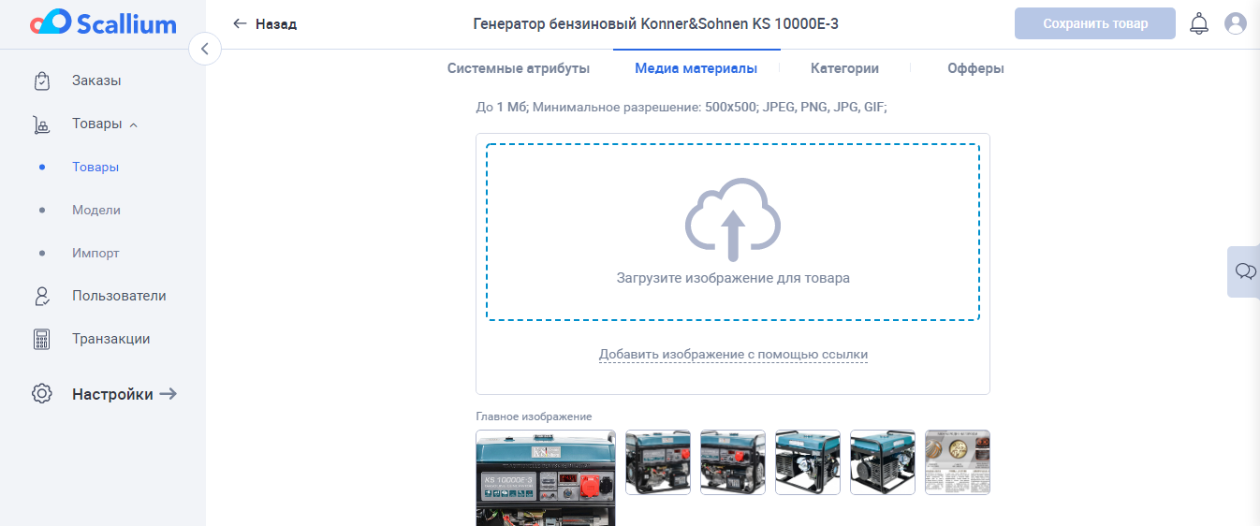Image resolution: width=1260 pixels, height=526 pixels.
Task: Click the Настройки gear icon
Action: tap(42, 394)
